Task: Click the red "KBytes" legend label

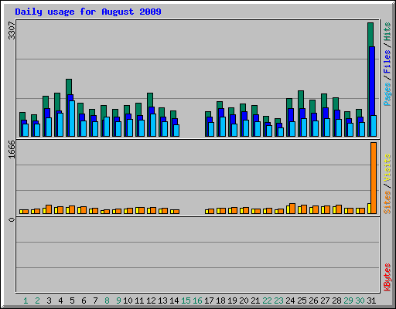Action: [387, 277]
